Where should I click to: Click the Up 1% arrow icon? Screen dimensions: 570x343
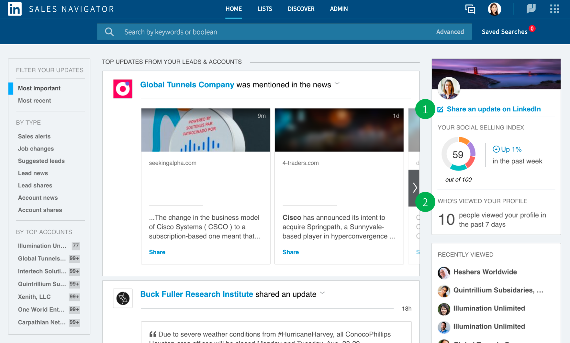tap(496, 149)
